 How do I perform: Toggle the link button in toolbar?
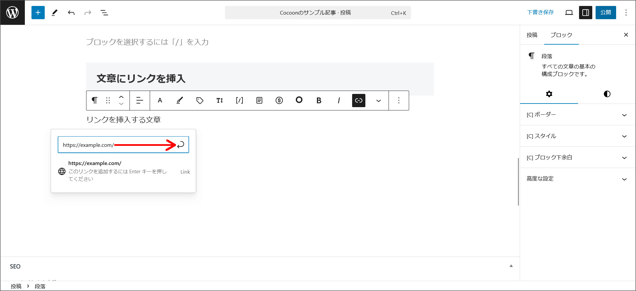click(x=358, y=101)
